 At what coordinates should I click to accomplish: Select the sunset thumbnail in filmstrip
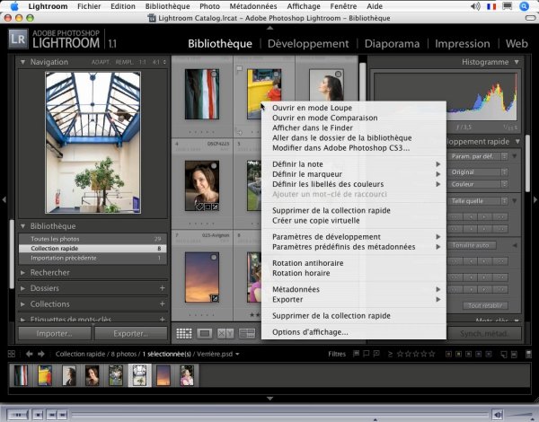click(x=163, y=375)
